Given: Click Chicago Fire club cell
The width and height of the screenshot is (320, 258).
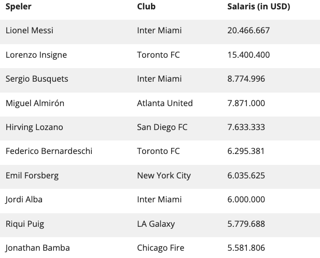Looking at the screenshot, I should coord(161,248).
